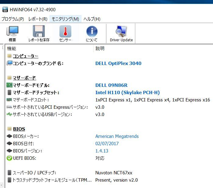This screenshot has height=188, width=213.
Task: Select the マザーボードモデル row label
Action: click(31, 85)
